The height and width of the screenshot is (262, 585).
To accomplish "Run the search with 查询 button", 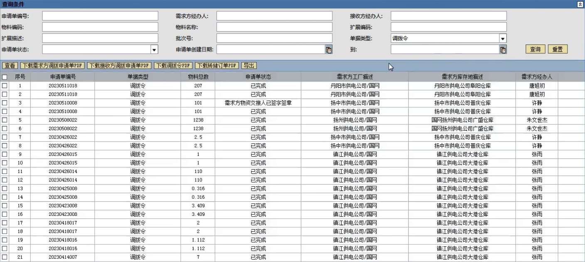I will click(x=535, y=49).
